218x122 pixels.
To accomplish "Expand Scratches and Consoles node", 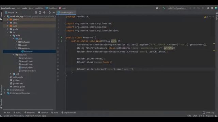I will tap(5, 93).
